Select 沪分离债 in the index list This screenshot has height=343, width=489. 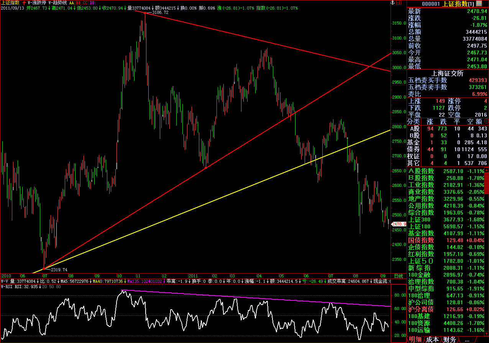pyautogui.click(x=421, y=309)
